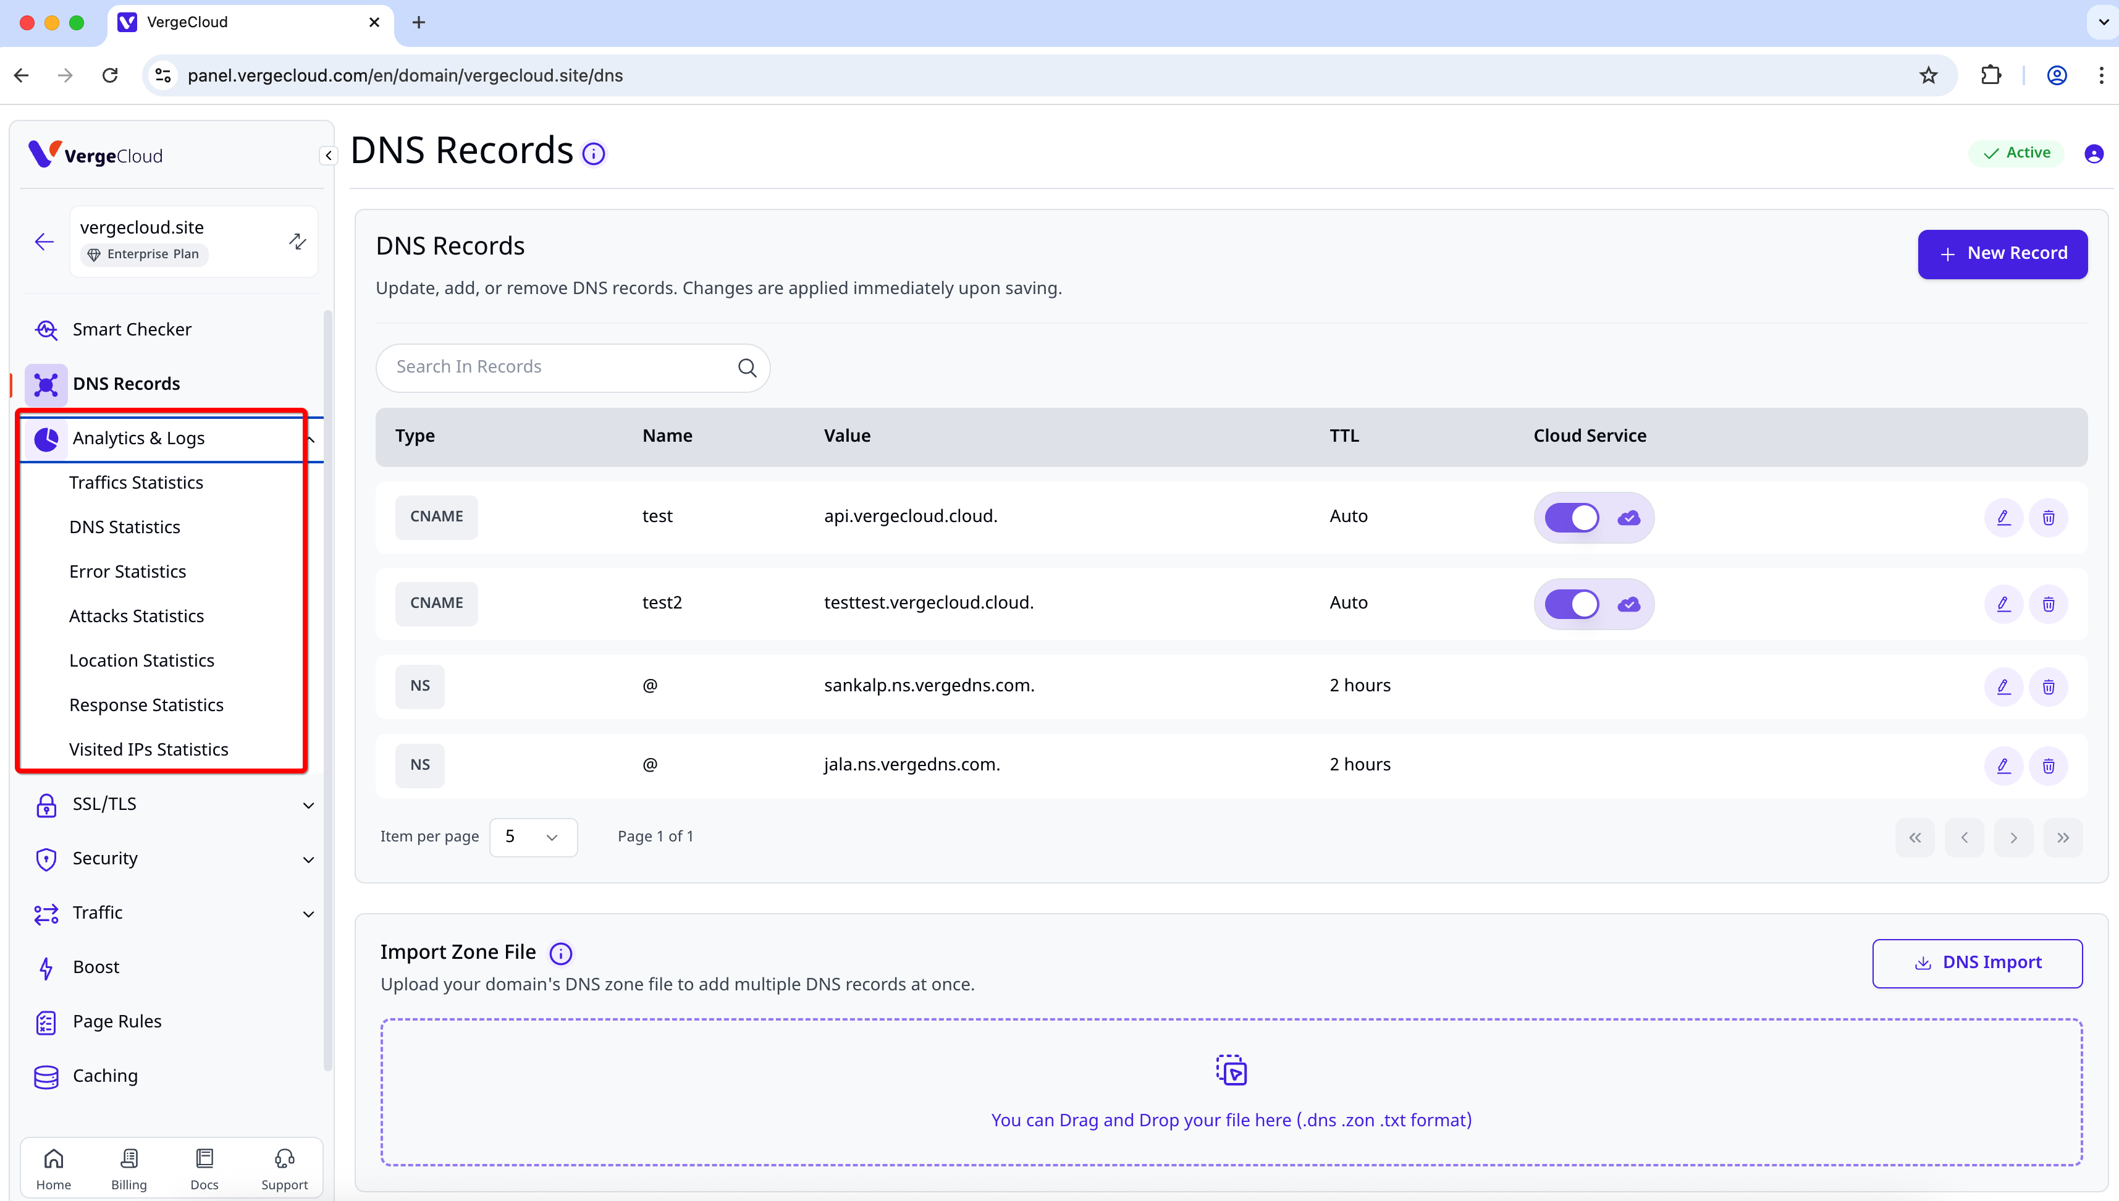This screenshot has height=1201, width=2119.
Task: Open Docs from the bottom bar
Action: [204, 1169]
